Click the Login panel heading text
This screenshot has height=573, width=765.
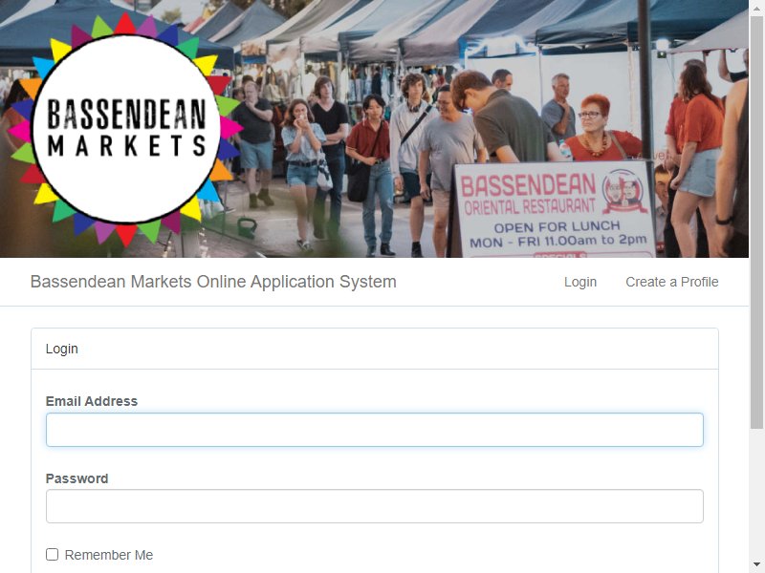point(62,349)
